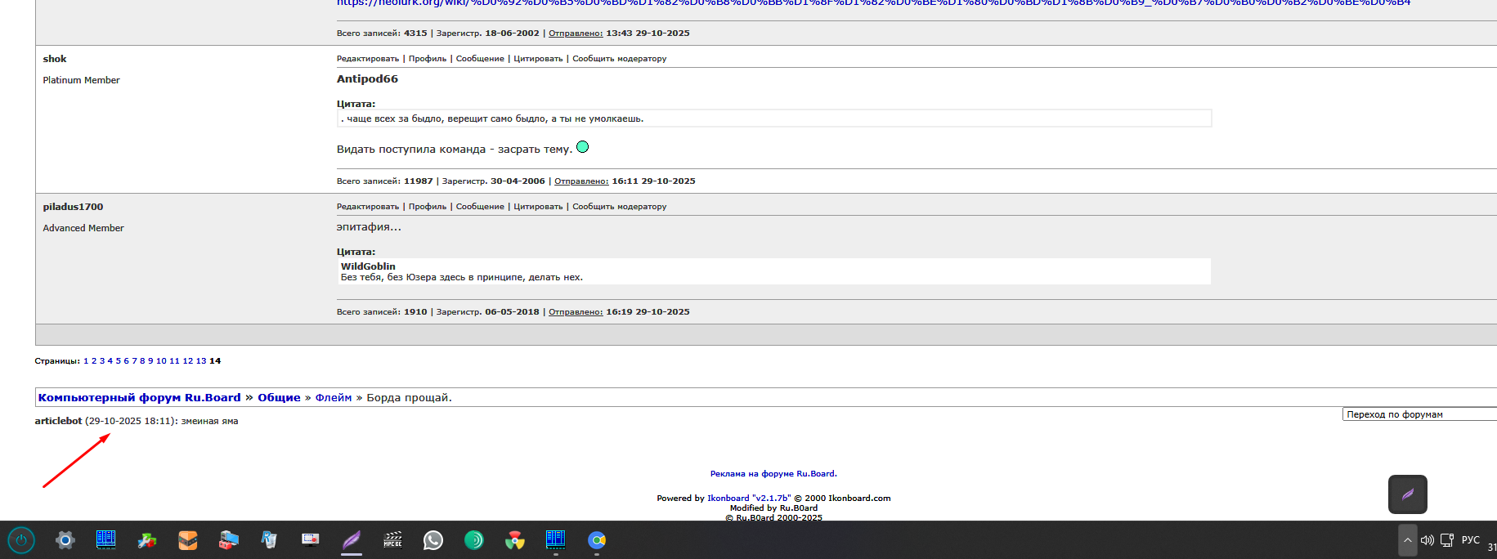Click Цитировать in shok's post
Image resolution: width=1497 pixels, height=559 pixels.
pyautogui.click(x=538, y=59)
